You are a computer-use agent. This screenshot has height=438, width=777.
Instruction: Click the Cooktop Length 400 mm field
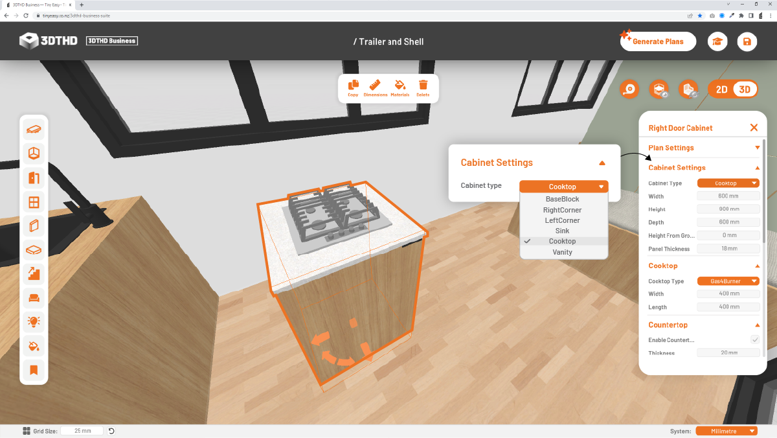pyautogui.click(x=728, y=307)
